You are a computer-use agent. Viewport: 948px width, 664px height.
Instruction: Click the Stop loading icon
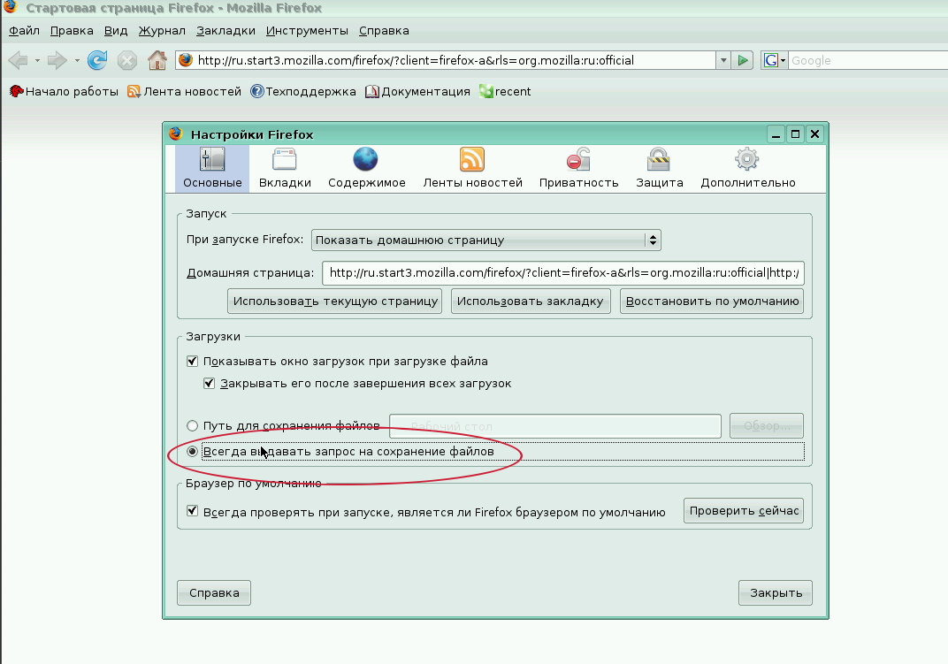tap(127, 60)
